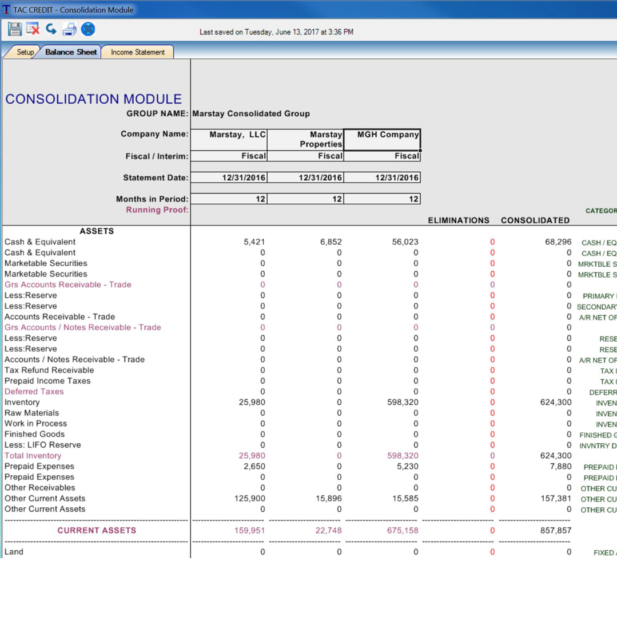Click the 'Work in Process' row label

pos(35,424)
